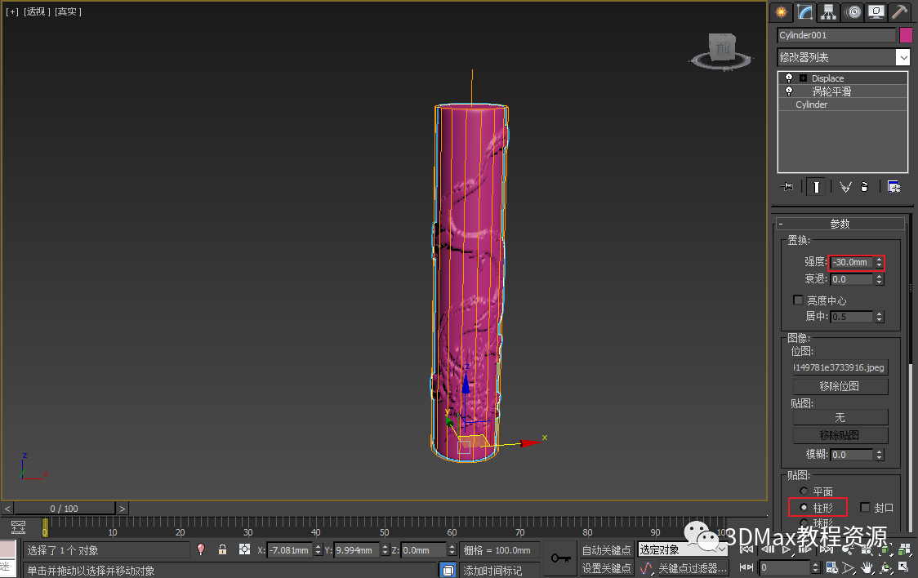Adjust the 模糊 spinner arrows
Viewport: 918px width, 578px height.
[879, 455]
